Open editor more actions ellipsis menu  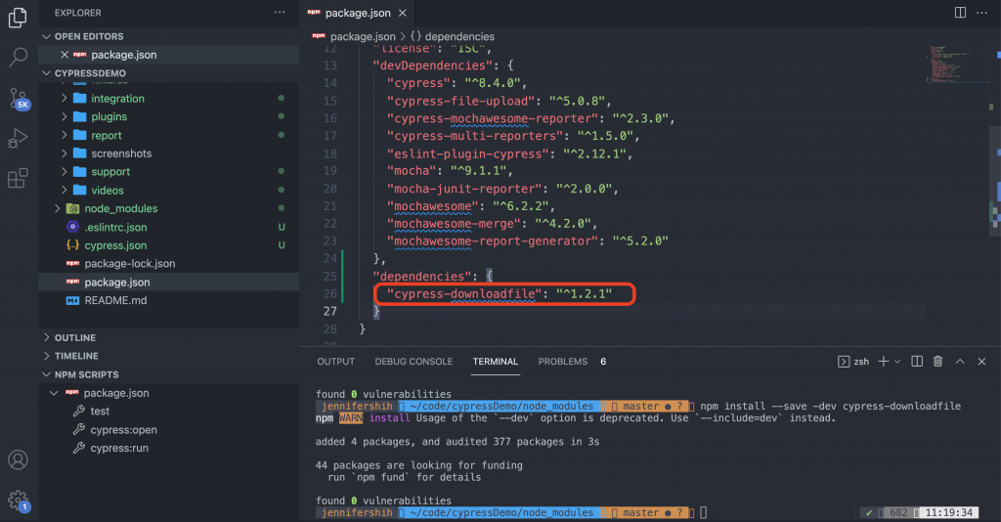point(981,13)
